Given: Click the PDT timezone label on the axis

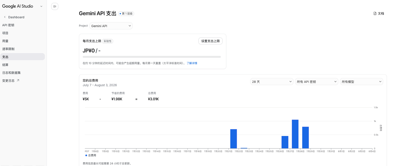Looking at the screenshot, I should (87, 151).
